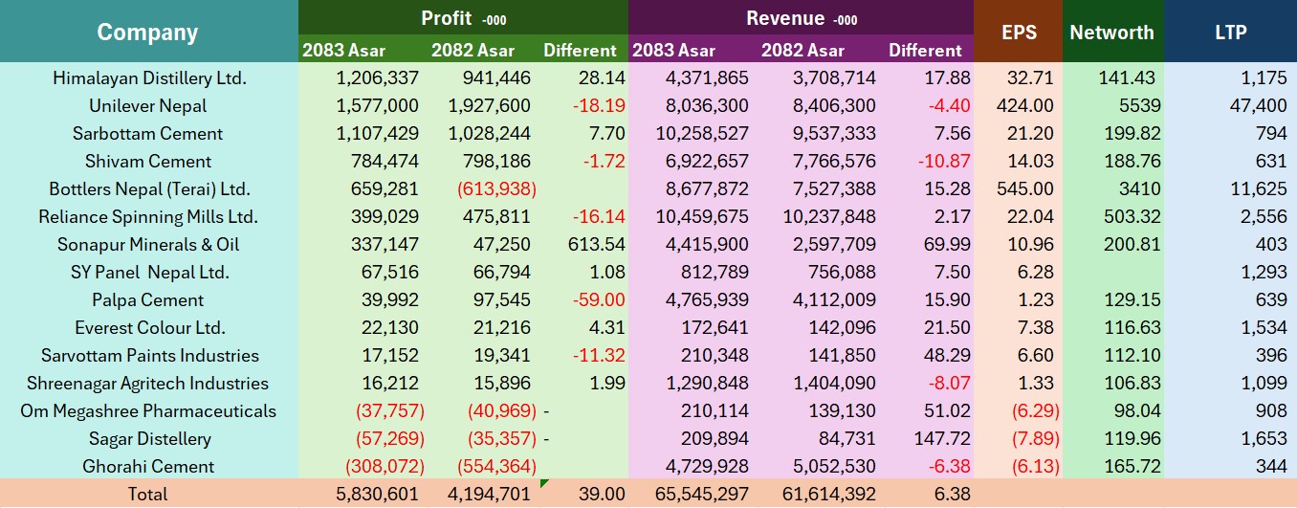Select total 2082 profit 4,194,701
1297x508 pixels.
point(488,494)
